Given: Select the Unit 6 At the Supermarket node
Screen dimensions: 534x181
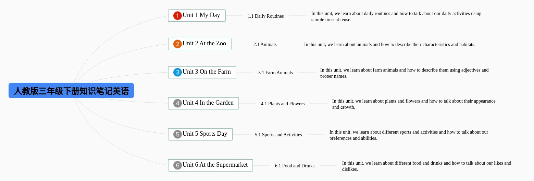Looking at the screenshot, I should (x=215, y=165).
